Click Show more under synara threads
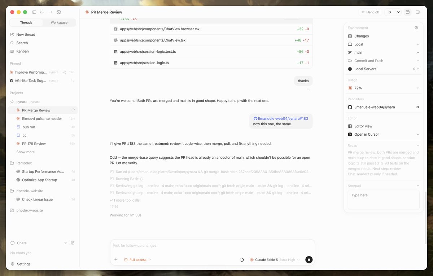The image size is (433, 276). (x=25, y=152)
